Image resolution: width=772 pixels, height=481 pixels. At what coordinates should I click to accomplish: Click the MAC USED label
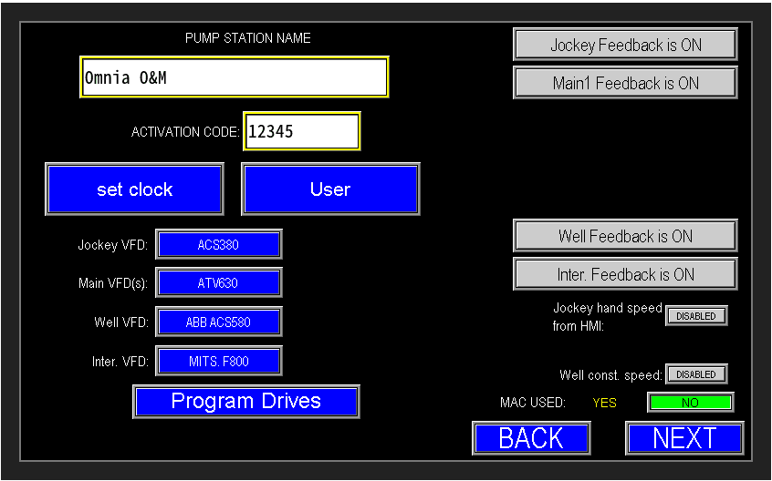point(533,402)
